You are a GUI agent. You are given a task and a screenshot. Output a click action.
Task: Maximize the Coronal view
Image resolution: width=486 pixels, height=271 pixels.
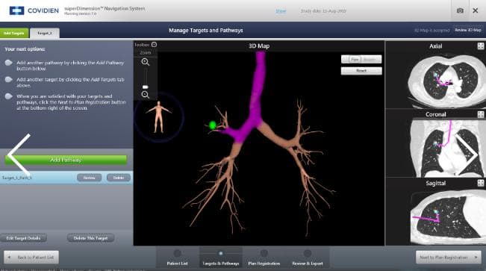(x=481, y=114)
